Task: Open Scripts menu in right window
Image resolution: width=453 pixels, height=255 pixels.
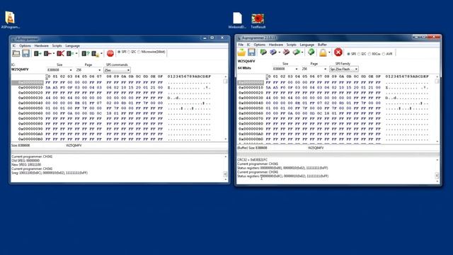Action: point(291,45)
